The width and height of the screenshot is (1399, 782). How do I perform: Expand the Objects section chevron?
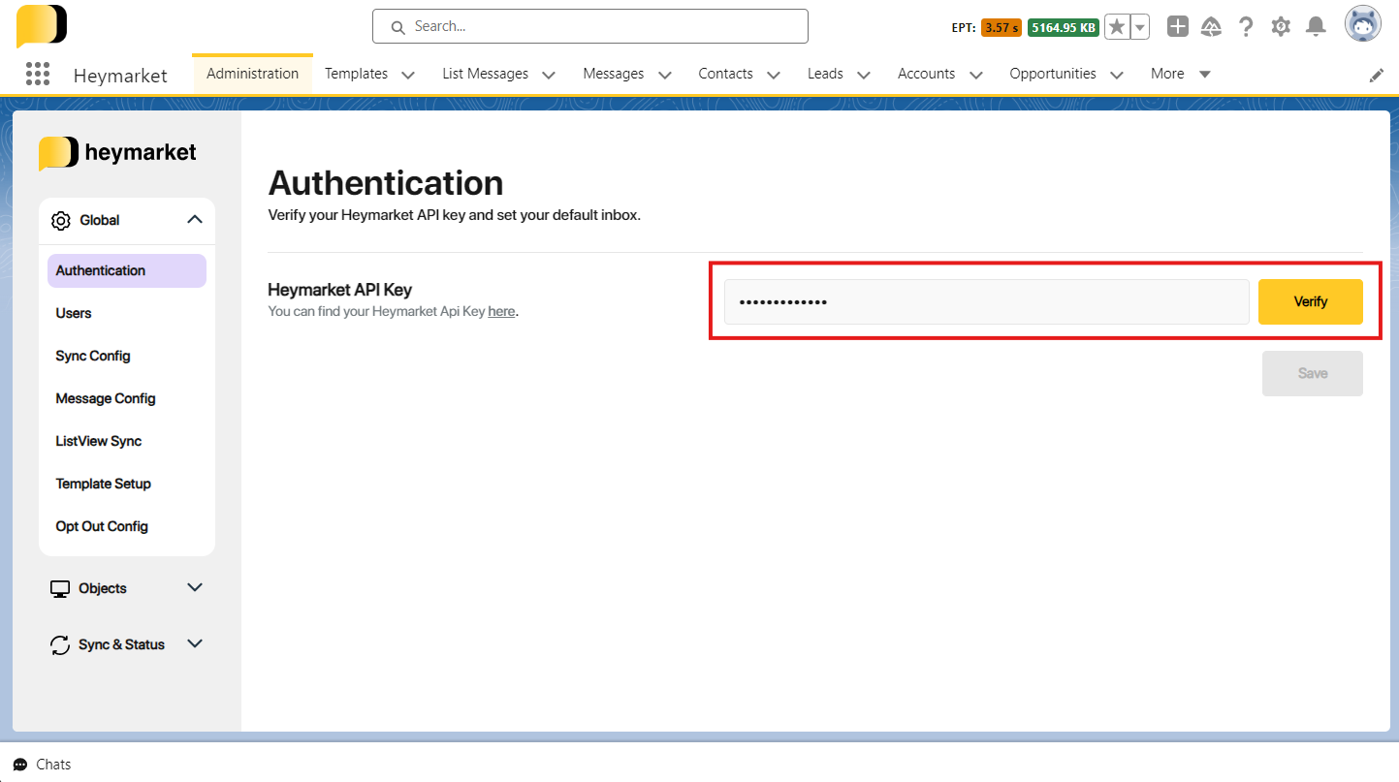click(x=195, y=587)
